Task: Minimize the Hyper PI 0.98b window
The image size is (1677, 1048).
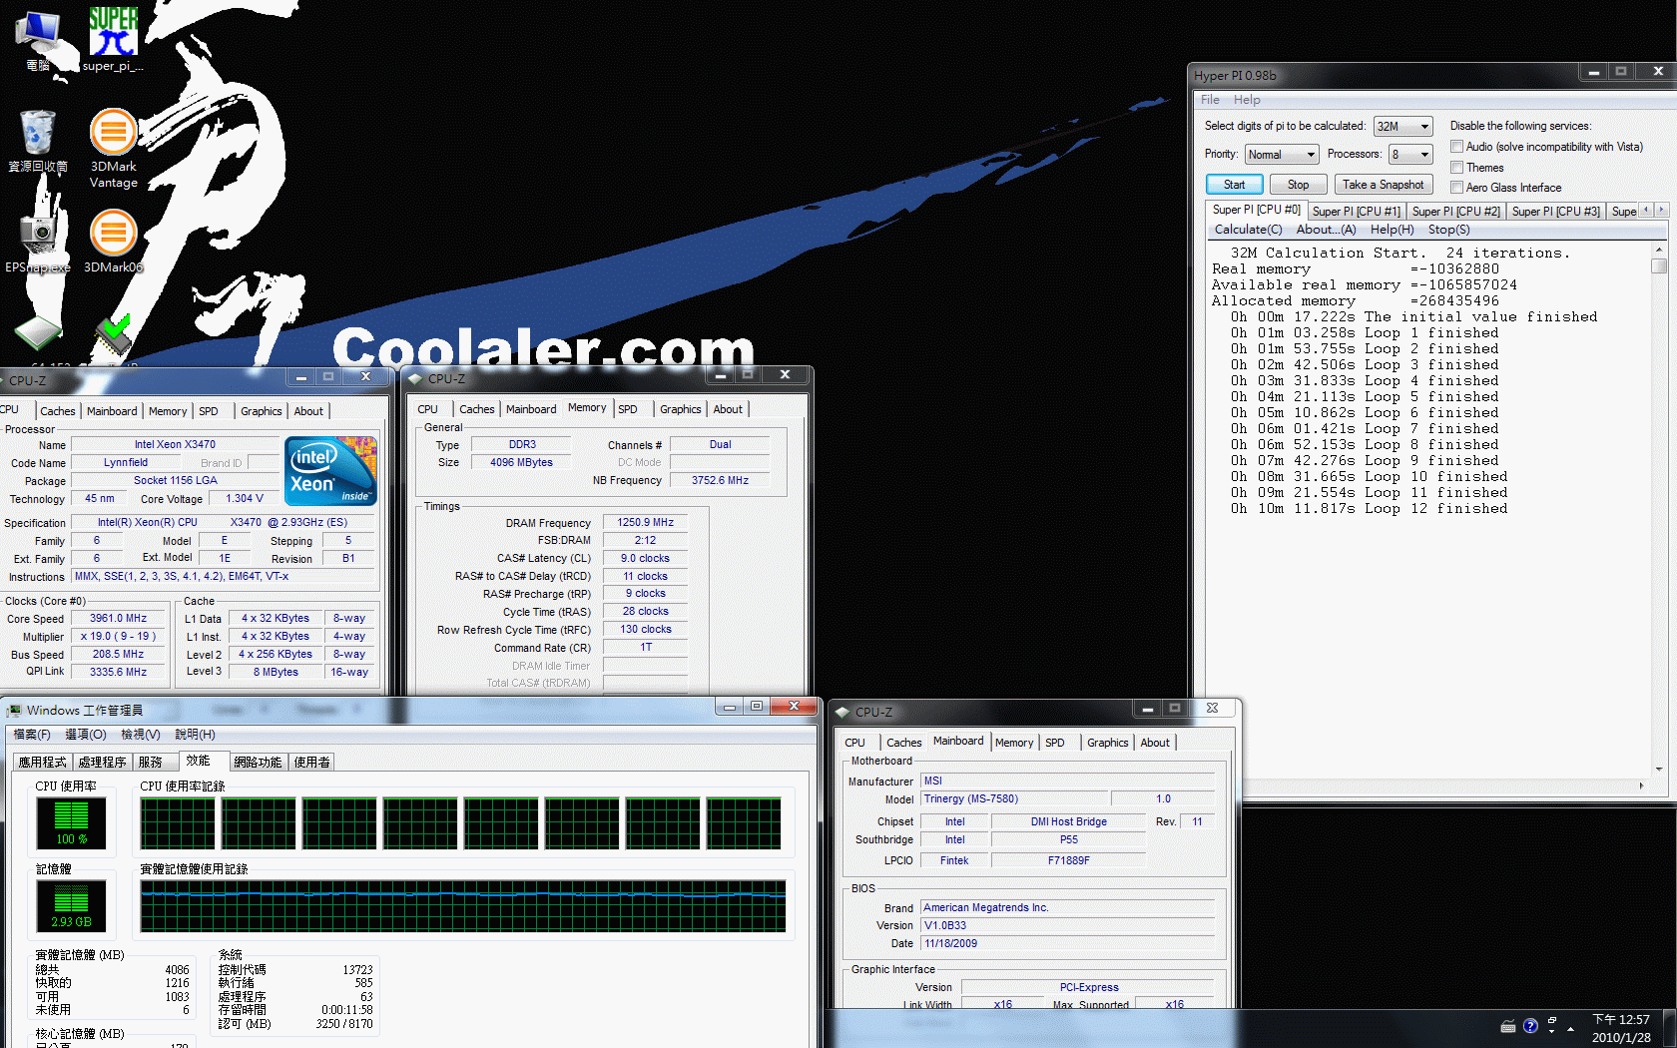Action: click(x=1594, y=72)
